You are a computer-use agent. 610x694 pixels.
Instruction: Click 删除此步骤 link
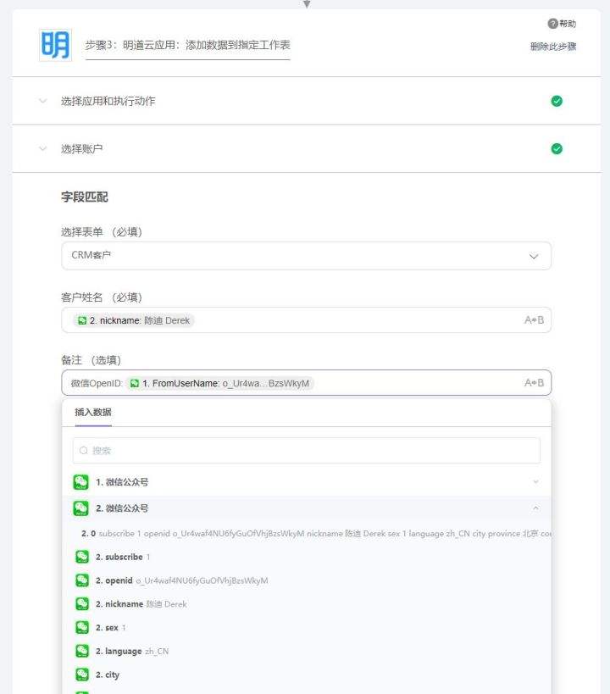click(x=553, y=47)
